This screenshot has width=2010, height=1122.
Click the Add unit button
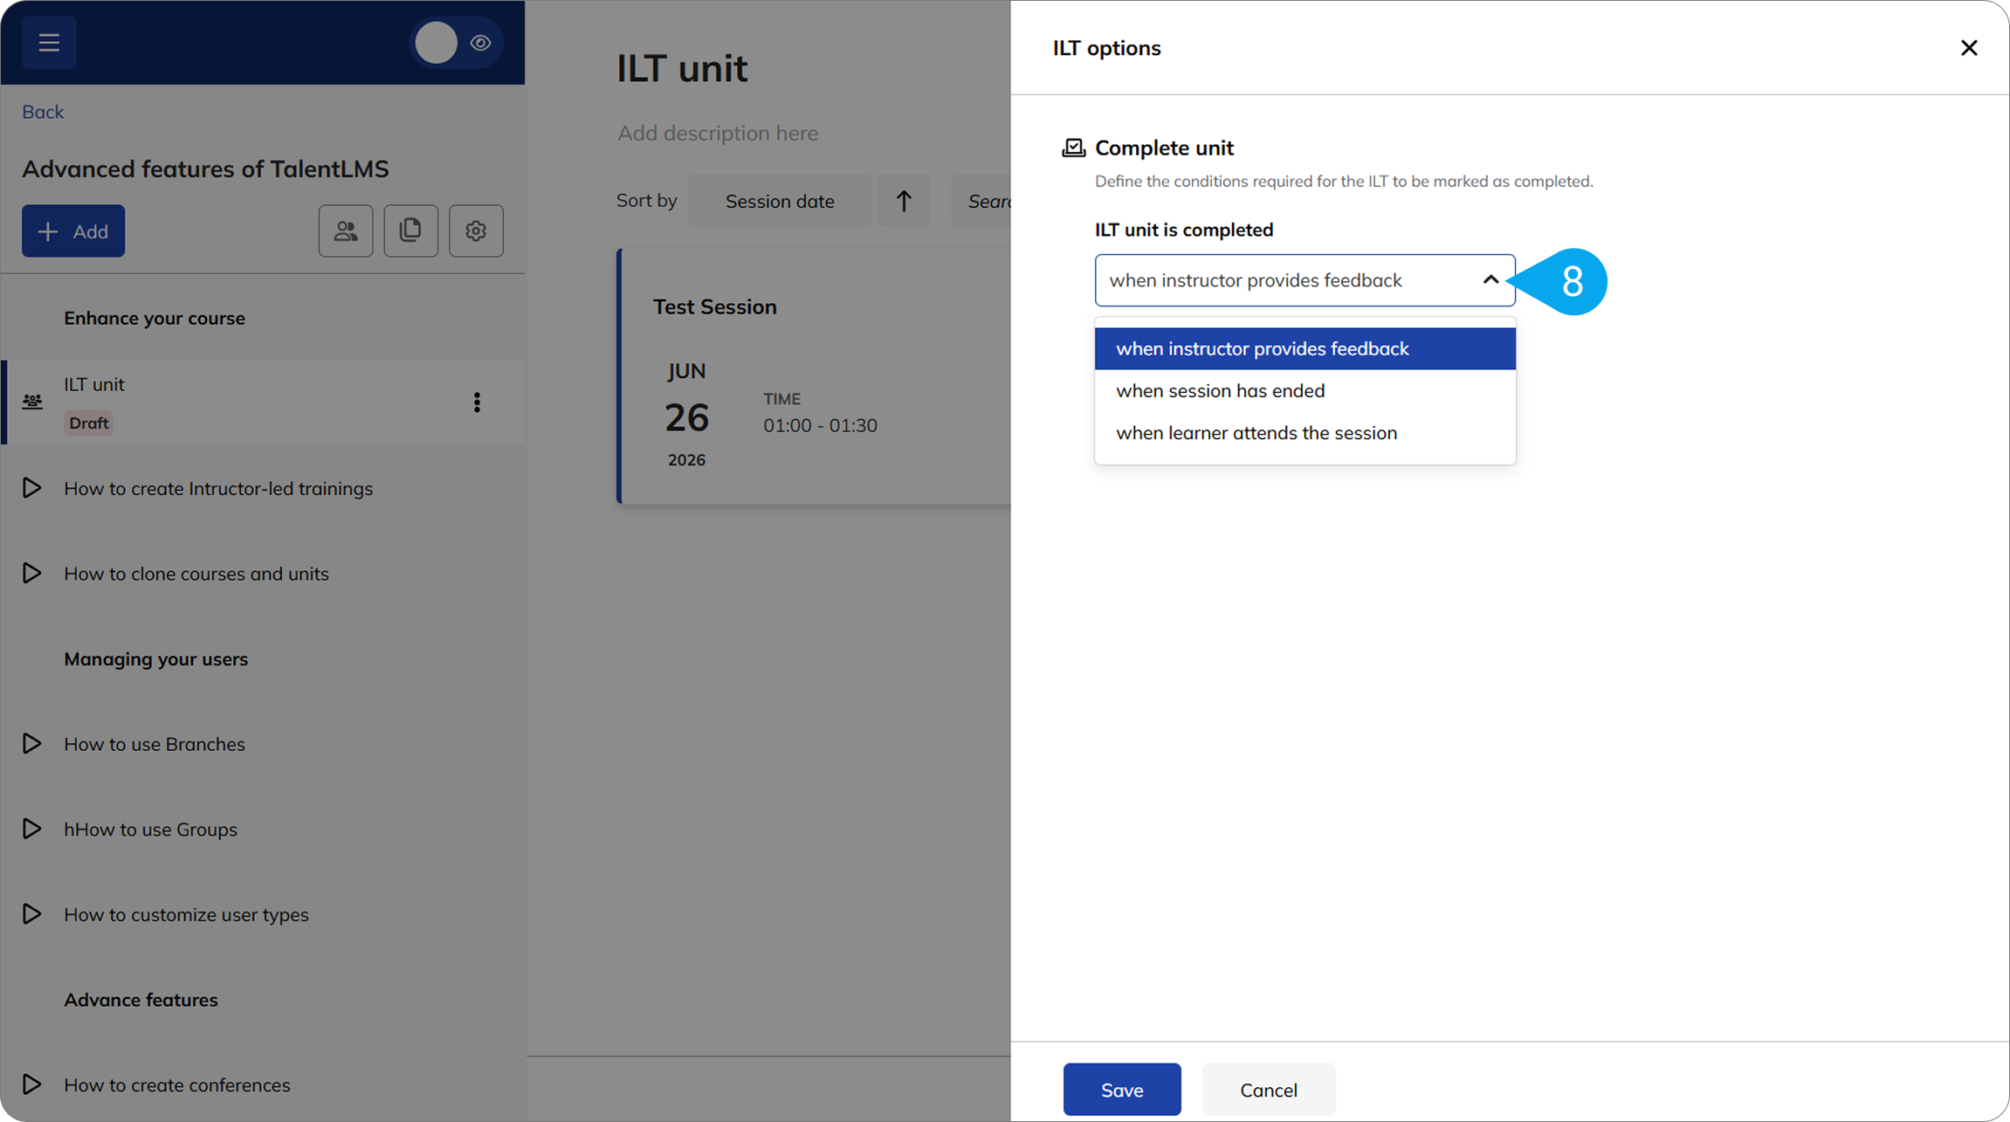point(73,231)
